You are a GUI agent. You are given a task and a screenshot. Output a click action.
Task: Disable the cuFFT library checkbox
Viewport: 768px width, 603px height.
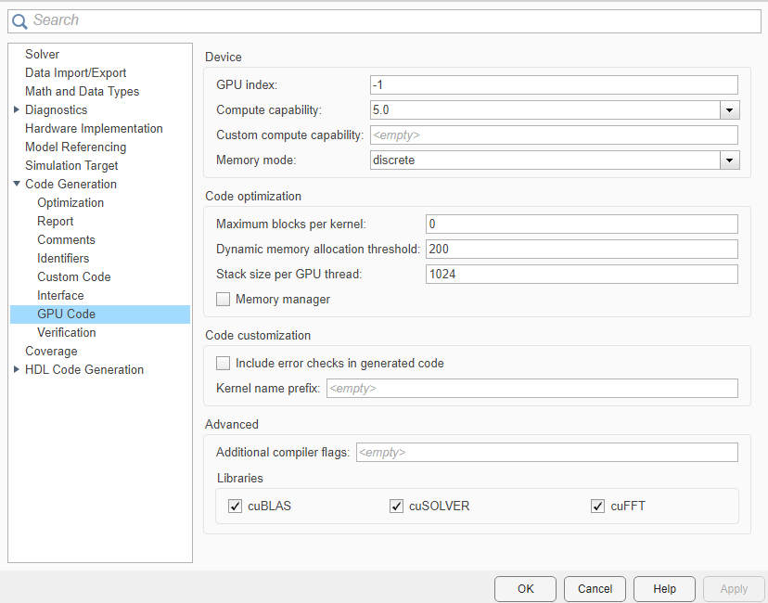(597, 506)
